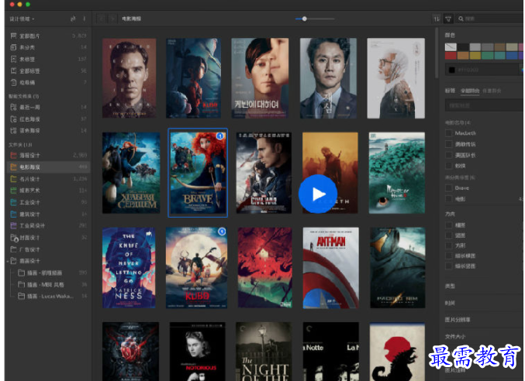Switch to the 任意符合 match tab
Viewport: 525px width, 381px height.
[x=492, y=91]
